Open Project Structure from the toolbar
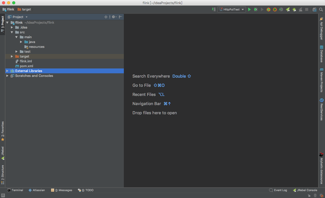Screen dimensions: 325x198 click(315, 9)
